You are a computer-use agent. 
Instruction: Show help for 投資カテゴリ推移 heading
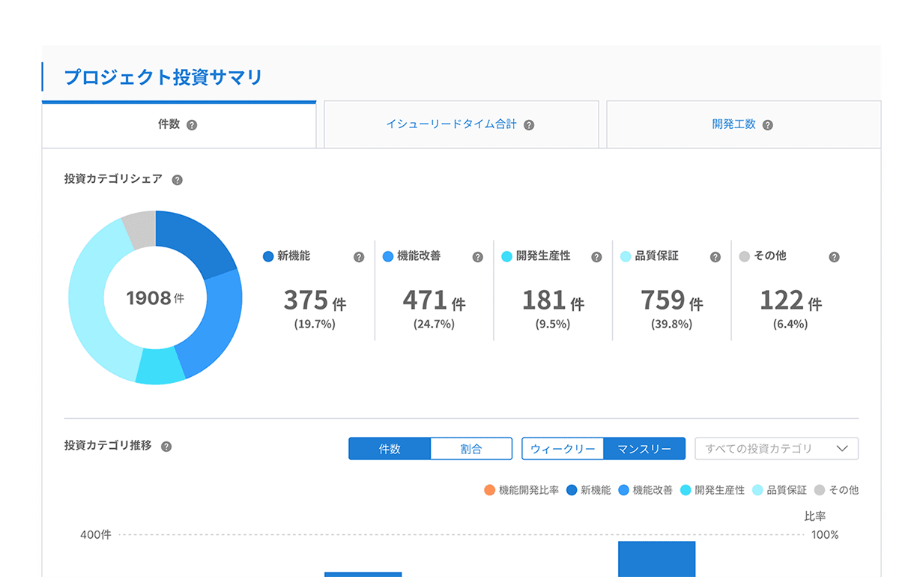(166, 447)
